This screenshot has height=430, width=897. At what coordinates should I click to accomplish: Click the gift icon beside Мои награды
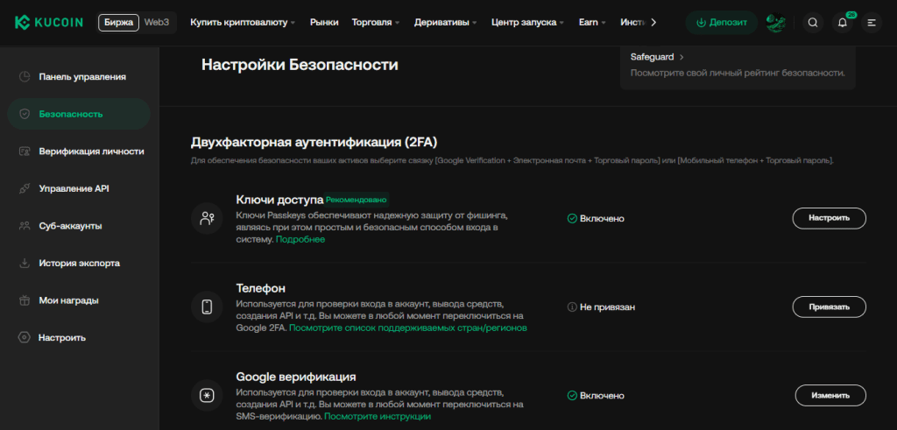(x=24, y=300)
